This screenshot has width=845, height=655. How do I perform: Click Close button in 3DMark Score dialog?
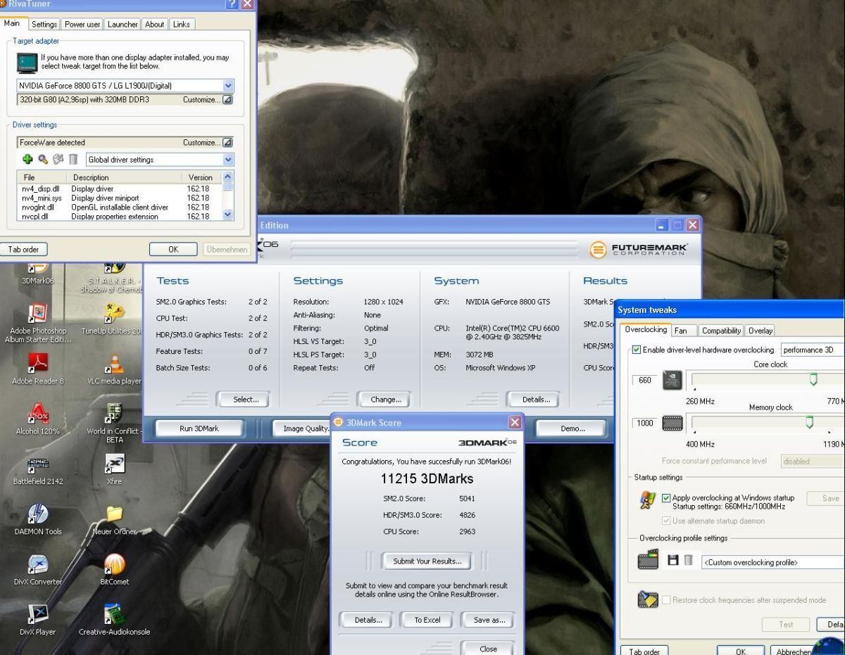[x=488, y=649]
